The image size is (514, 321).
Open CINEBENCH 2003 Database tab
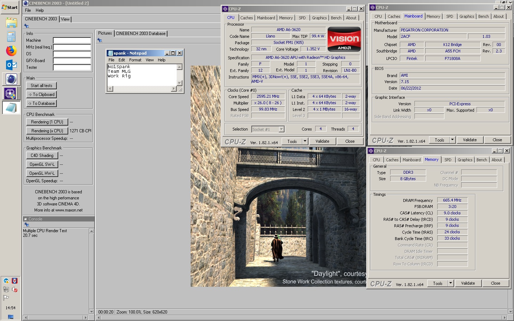click(141, 34)
